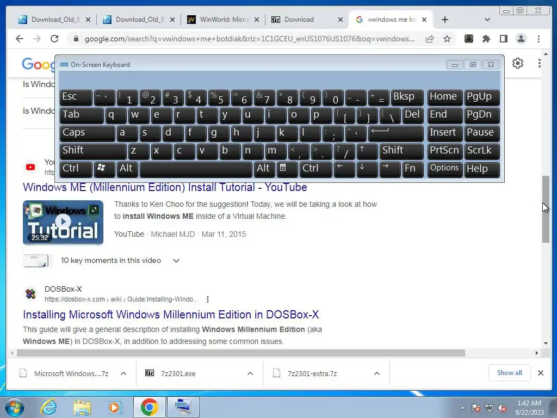The height and width of the screenshot is (418, 557).
Task: Toggle Chrome side panel icon
Action: pyautogui.click(x=503, y=39)
